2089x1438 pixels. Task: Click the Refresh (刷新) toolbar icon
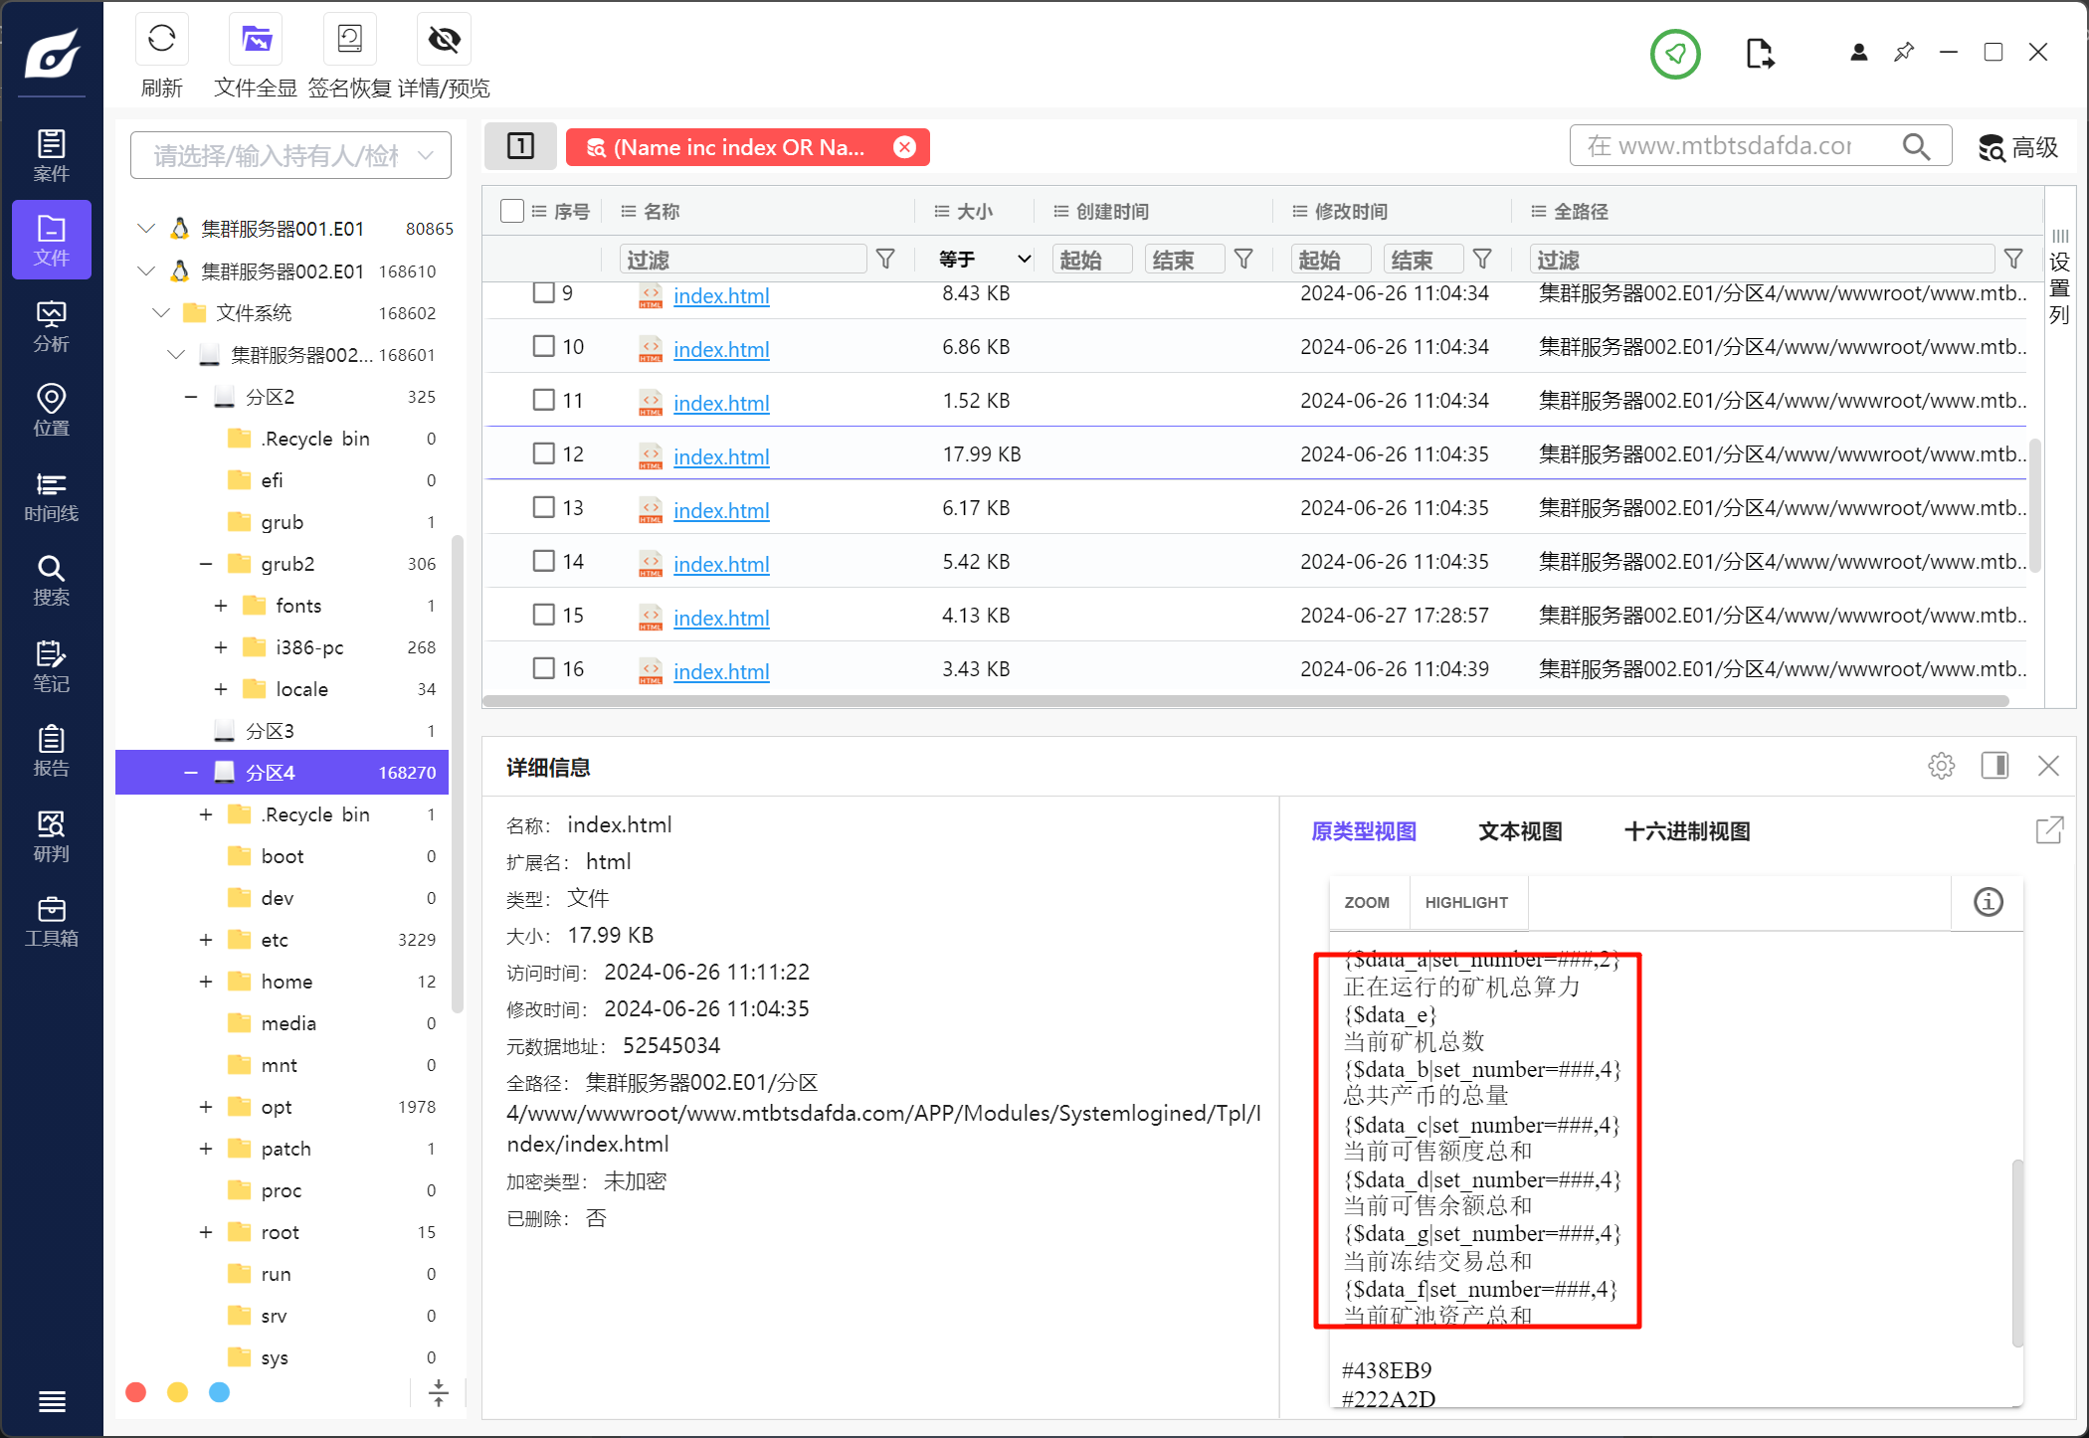point(161,40)
